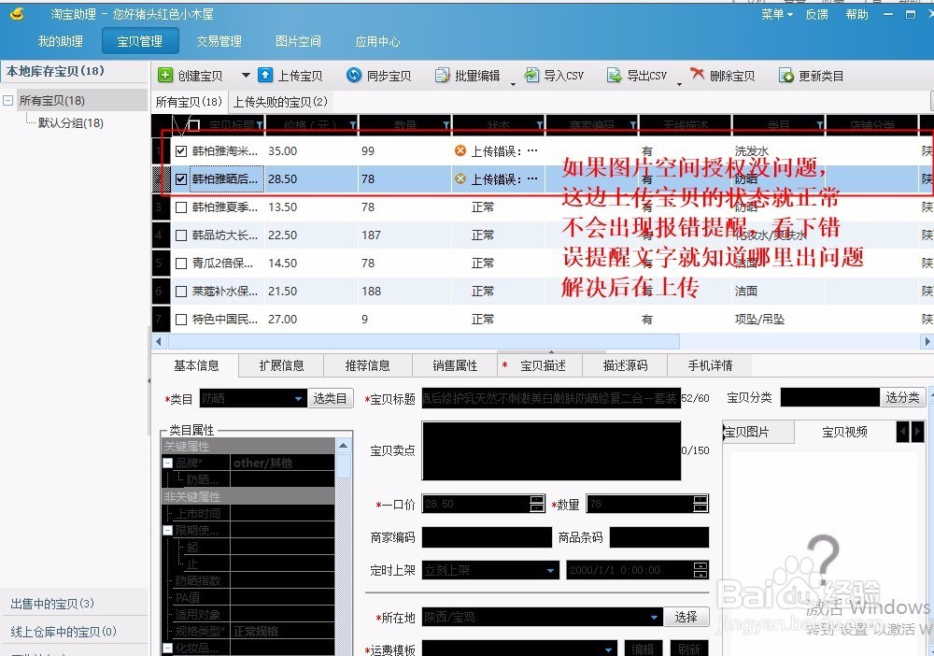Click the 数量 quantity stepper

[700, 504]
